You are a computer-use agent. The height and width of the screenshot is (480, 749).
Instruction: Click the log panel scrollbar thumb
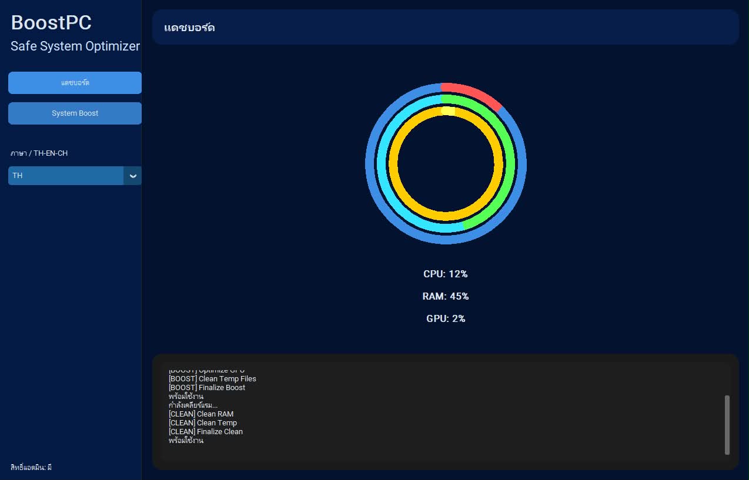pyautogui.click(x=727, y=425)
